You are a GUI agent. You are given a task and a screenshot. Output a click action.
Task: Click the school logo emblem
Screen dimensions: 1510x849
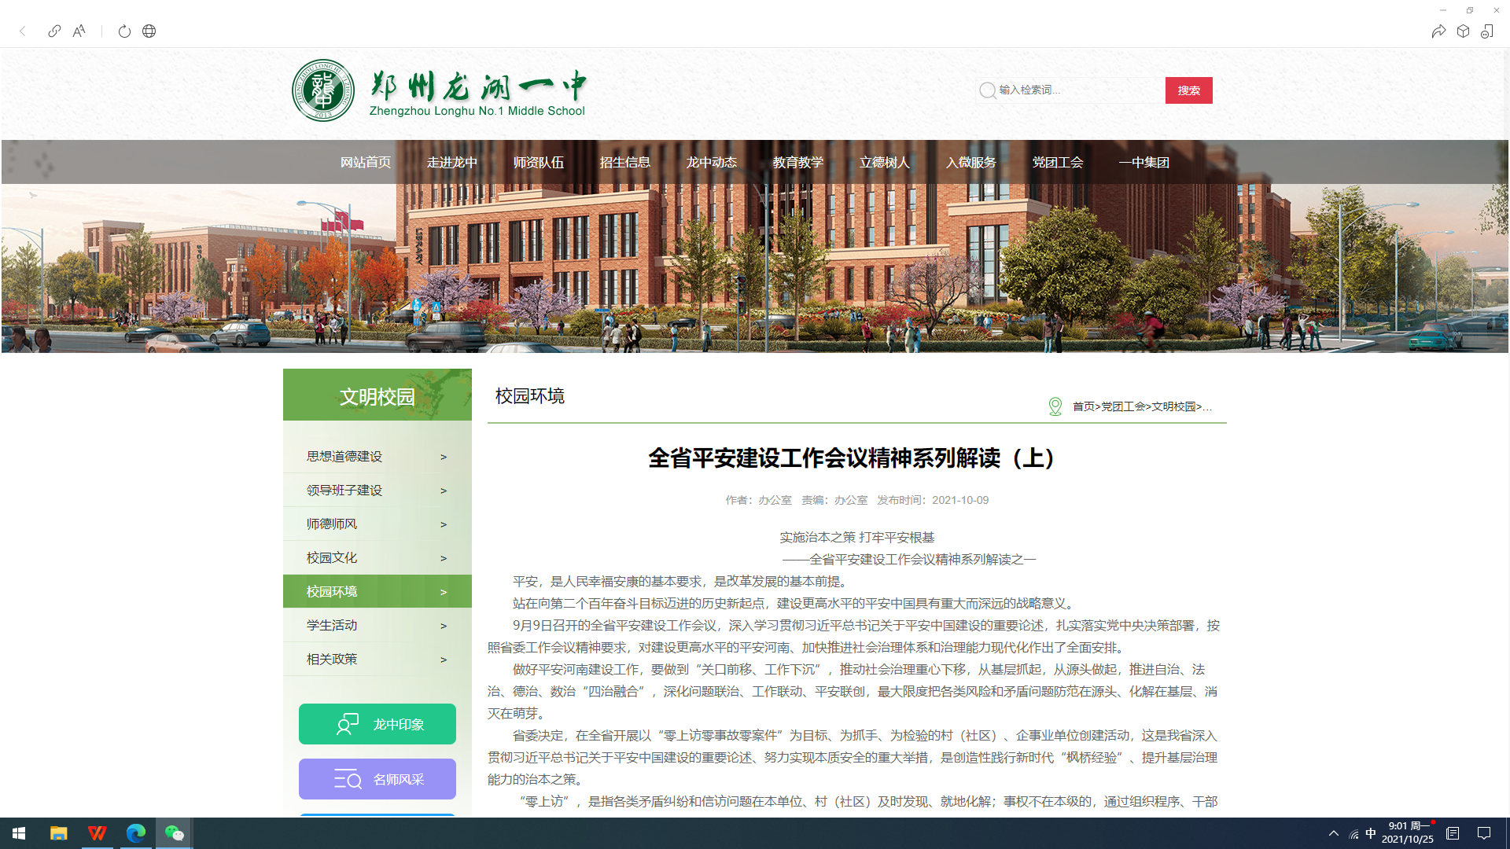click(x=323, y=90)
